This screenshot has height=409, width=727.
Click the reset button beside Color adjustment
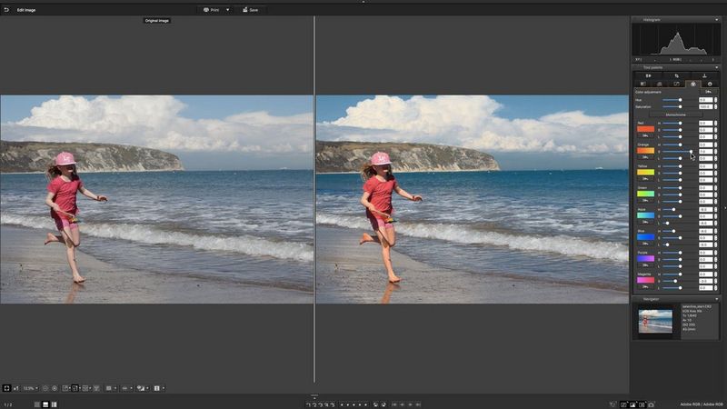tap(709, 92)
